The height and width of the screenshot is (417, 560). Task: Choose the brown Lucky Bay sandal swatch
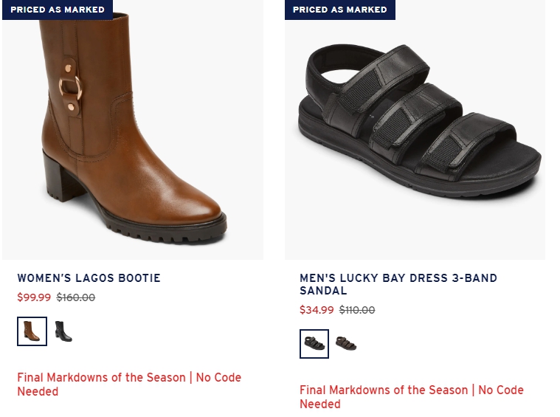click(x=346, y=344)
